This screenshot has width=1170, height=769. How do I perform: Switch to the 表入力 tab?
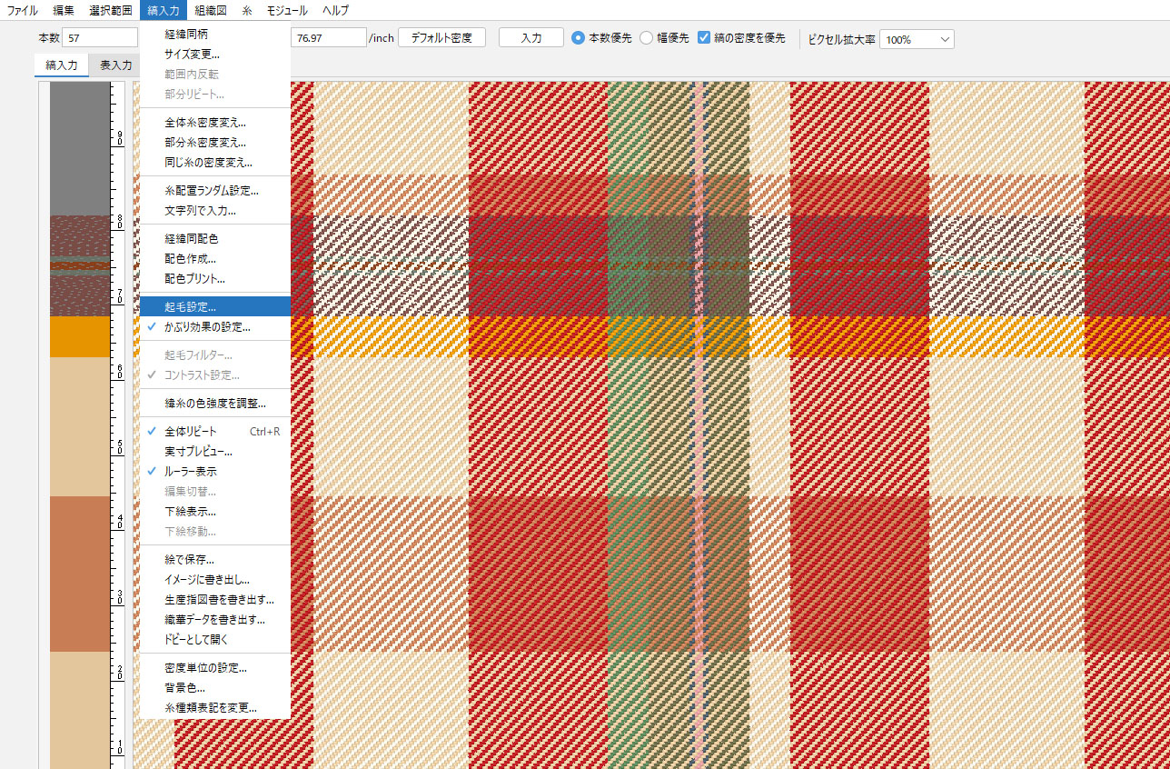[115, 65]
